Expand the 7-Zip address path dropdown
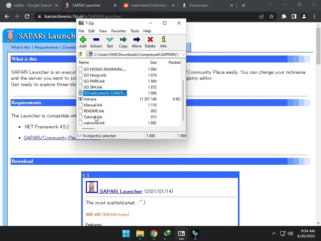The image size is (321, 241). point(183,55)
